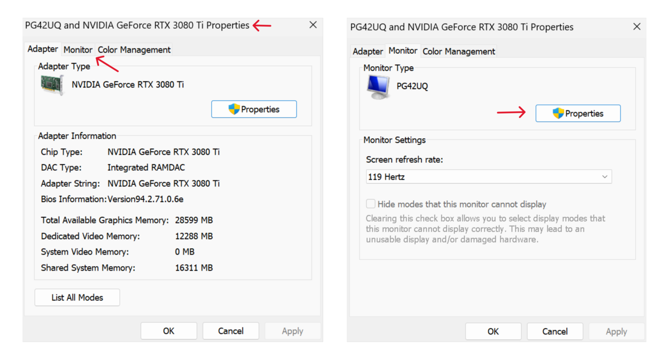The height and width of the screenshot is (360, 667).
Task: Click Properties under Adapter Type
Action: [x=254, y=109]
